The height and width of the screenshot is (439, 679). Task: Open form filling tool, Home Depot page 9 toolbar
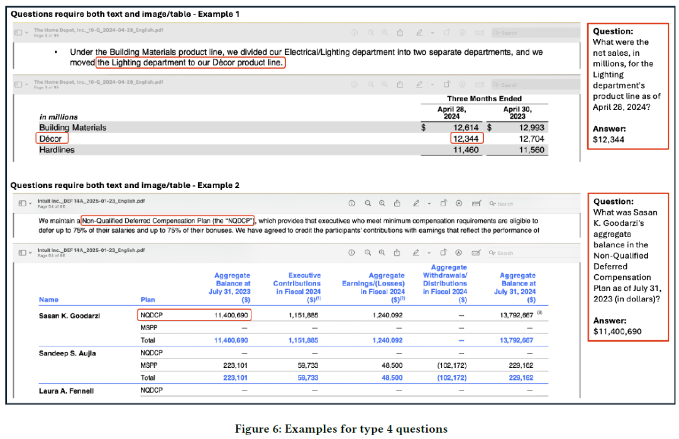(x=480, y=84)
